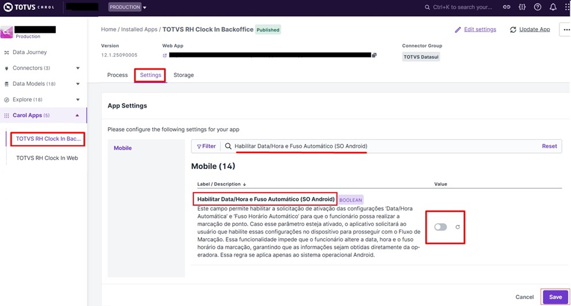Viewport: 571px width, 306px height.
Task: Reset the setting value with circular arrow
Action: [x=457, y=227]
